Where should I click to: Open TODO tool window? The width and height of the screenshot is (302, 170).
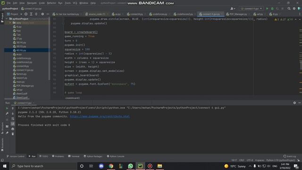[43, 156]
